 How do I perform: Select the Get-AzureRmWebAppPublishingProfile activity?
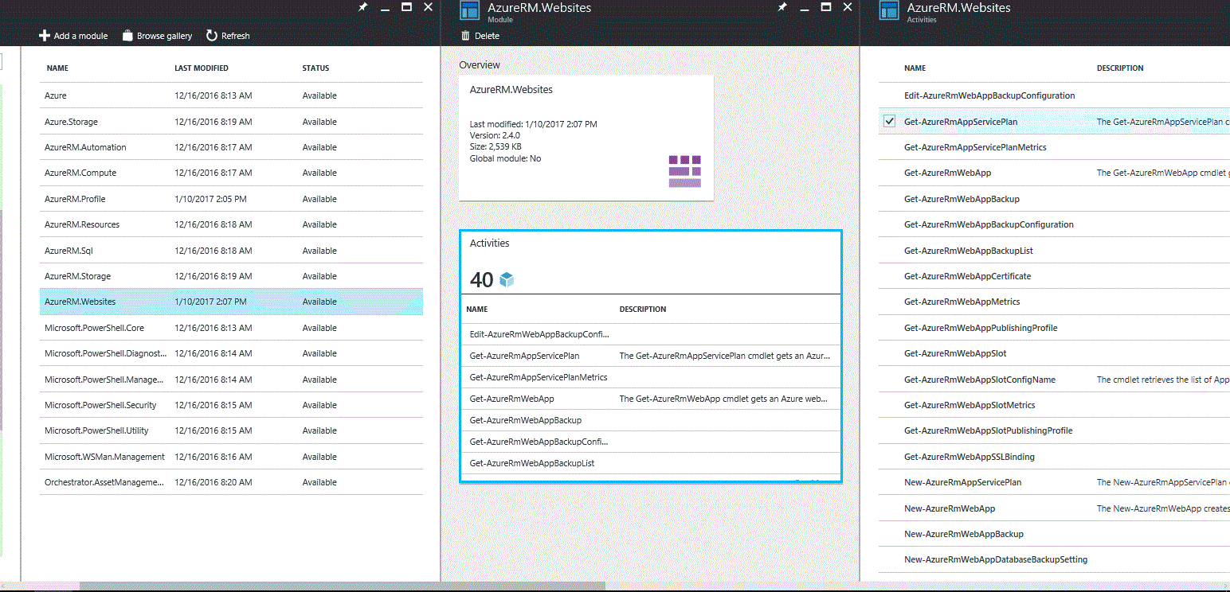click(981, 328)
